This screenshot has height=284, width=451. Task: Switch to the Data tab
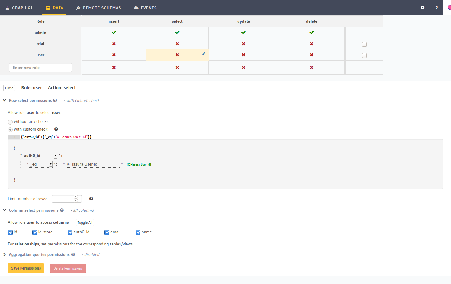click(x=55, y=8)
